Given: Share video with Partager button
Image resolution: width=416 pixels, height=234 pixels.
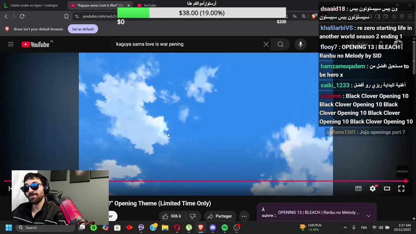Looking at the screenshot, I should tap(220, 216).
